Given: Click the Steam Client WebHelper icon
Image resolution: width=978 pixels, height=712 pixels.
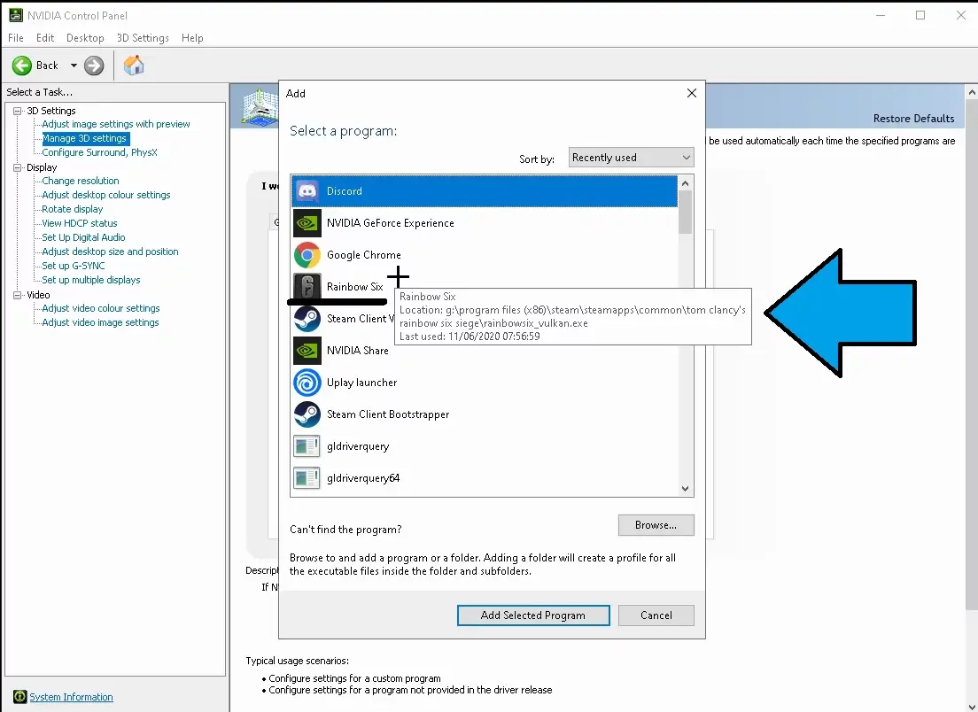Looking at the screenshot, I should pos(307,319).
